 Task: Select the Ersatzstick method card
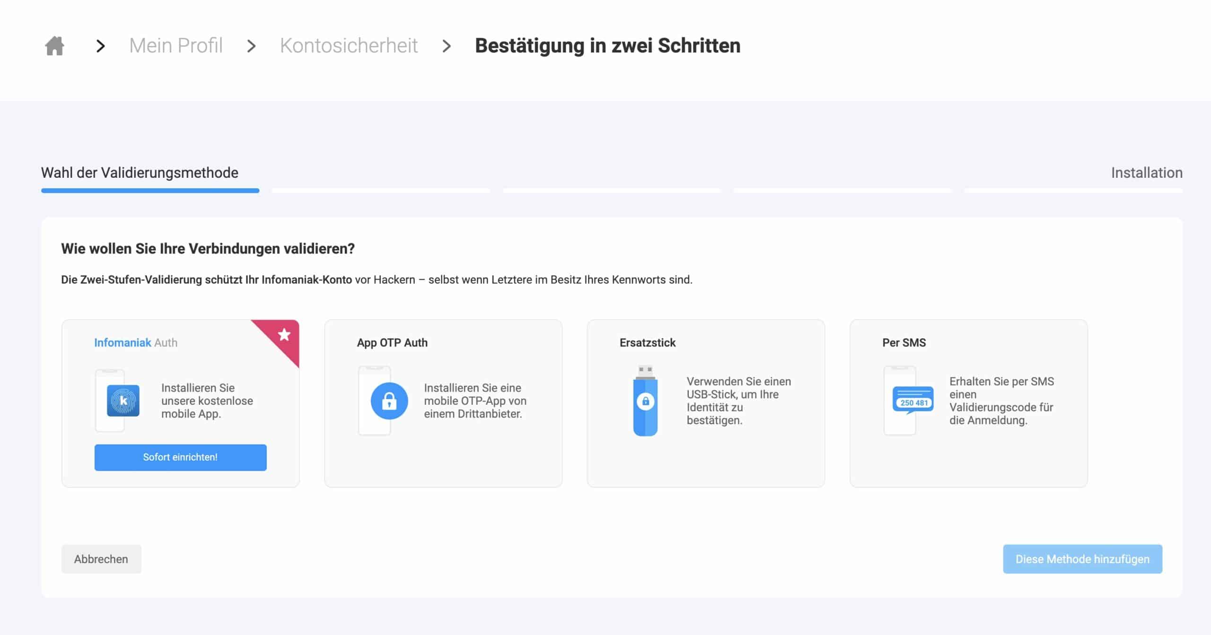coord(706,403)
